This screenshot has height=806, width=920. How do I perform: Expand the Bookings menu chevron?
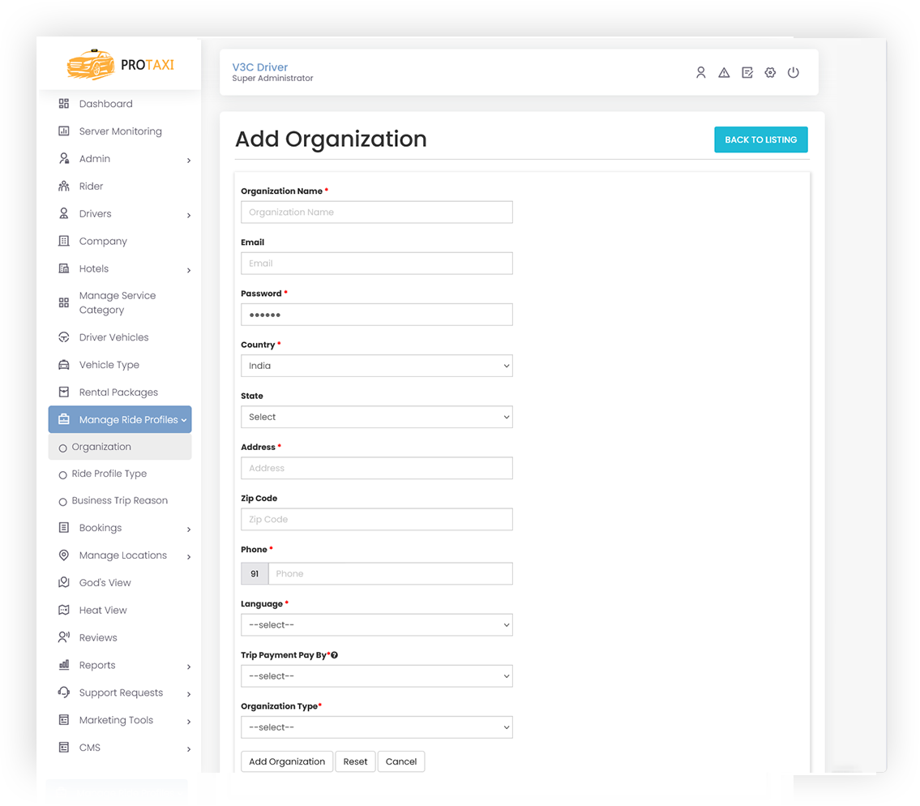(x=189, y=529)
